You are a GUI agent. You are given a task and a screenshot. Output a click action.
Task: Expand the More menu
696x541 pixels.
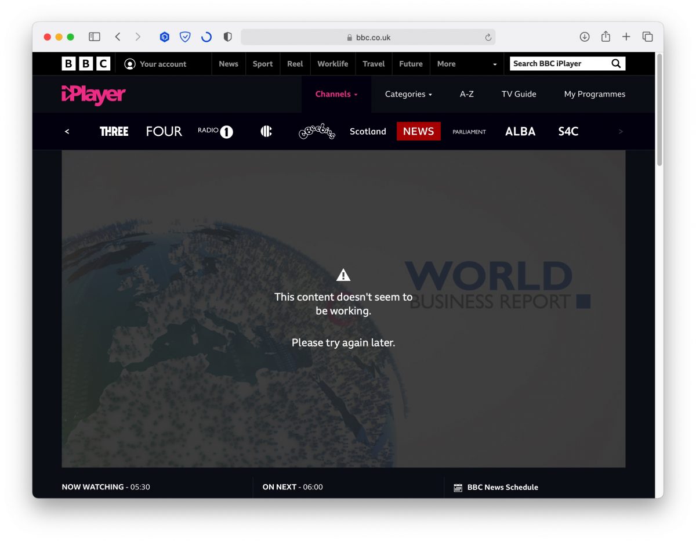tap(467, 64)
